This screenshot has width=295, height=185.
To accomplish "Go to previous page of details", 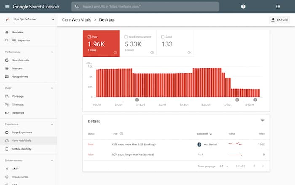I will [254, 166].
